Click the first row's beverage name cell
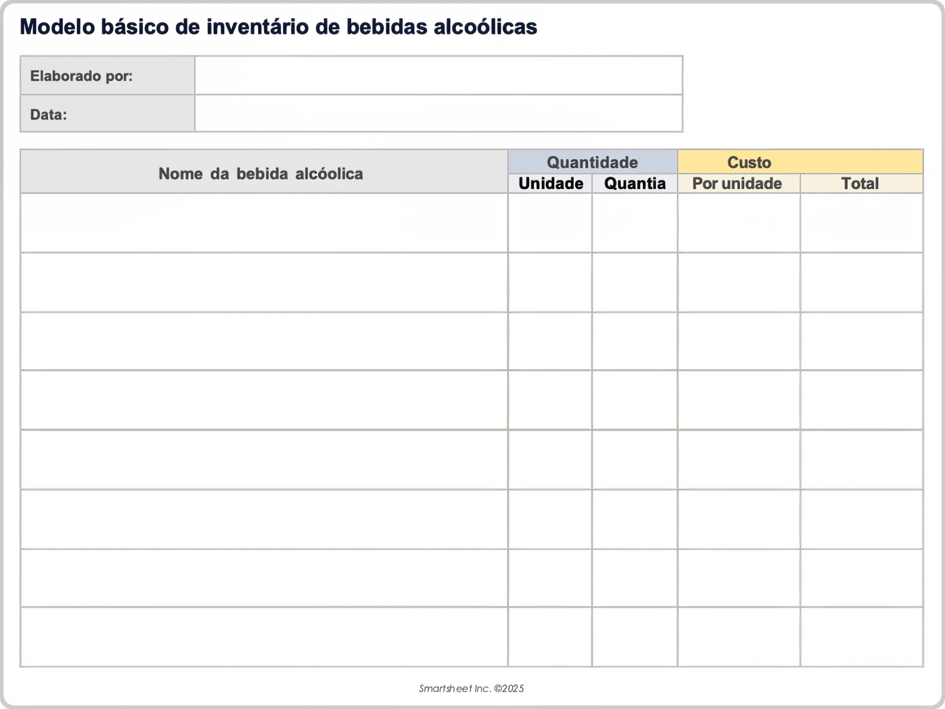945x709 pixels. tap(264, 223)
